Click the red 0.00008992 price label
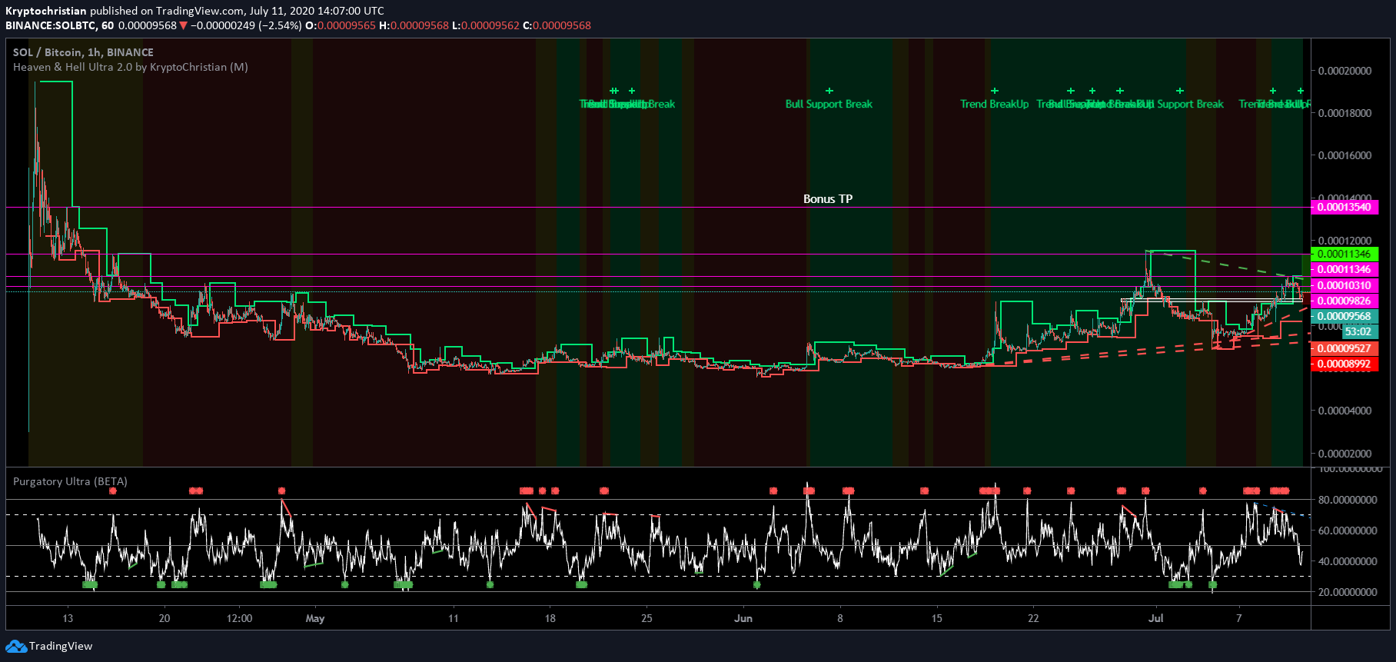This screenshot has width=1396, height=662. (x=1344, y=364)
